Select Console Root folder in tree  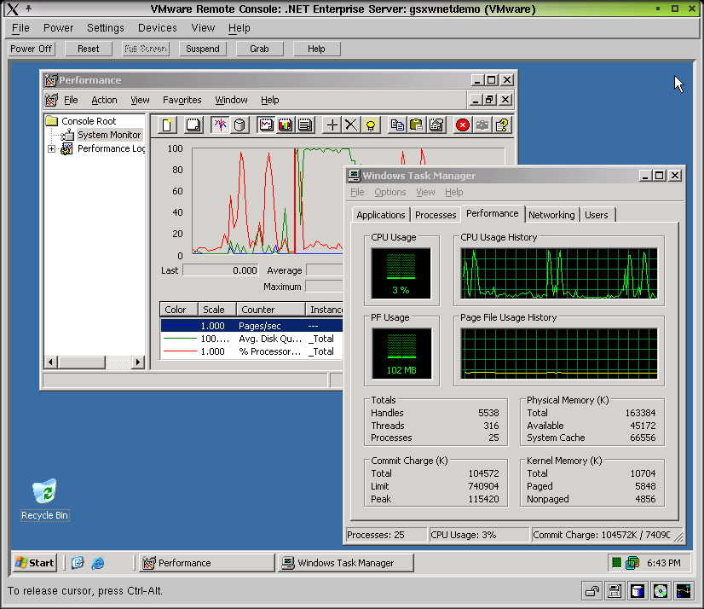[x=89, y=121]
